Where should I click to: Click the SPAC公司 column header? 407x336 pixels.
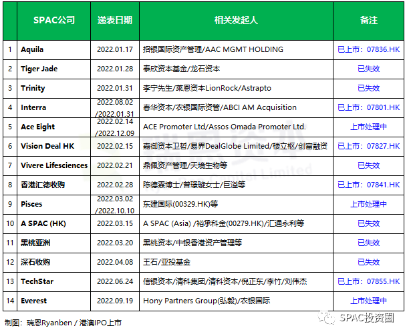53,21
